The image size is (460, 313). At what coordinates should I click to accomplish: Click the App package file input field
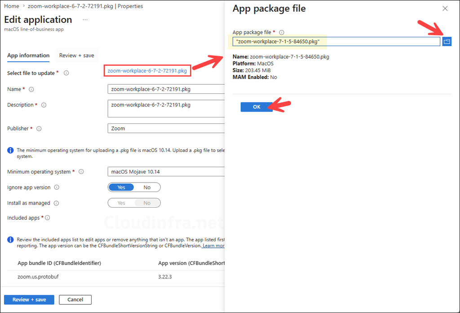click(336, 42)
